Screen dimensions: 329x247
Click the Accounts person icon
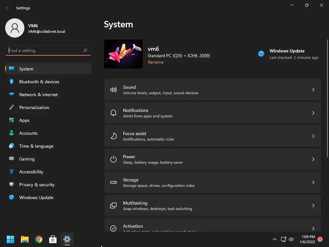click(12, 133)
